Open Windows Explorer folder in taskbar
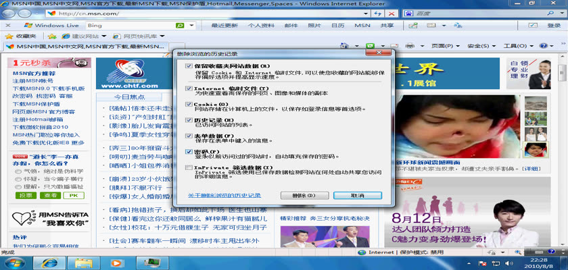 click(84, 262)
